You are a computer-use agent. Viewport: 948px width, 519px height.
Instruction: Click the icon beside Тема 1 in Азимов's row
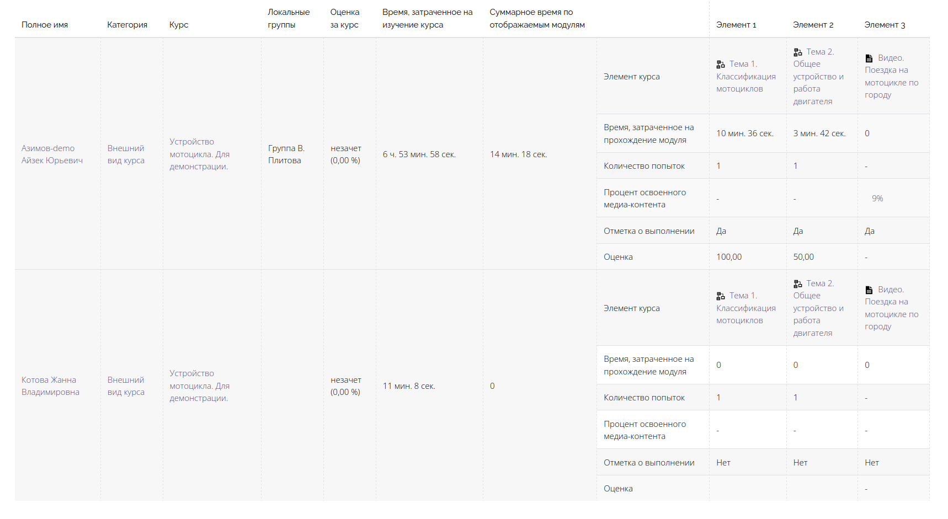(721, 65)
